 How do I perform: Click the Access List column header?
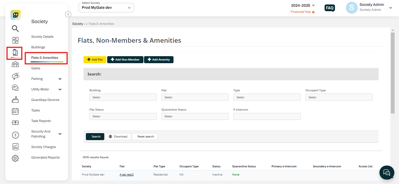pyautogui.click(x=365, y=166)
